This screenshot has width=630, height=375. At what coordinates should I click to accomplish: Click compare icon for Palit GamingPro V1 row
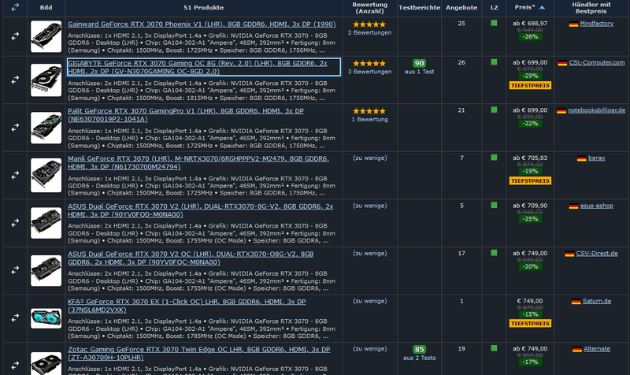(15, 128)
